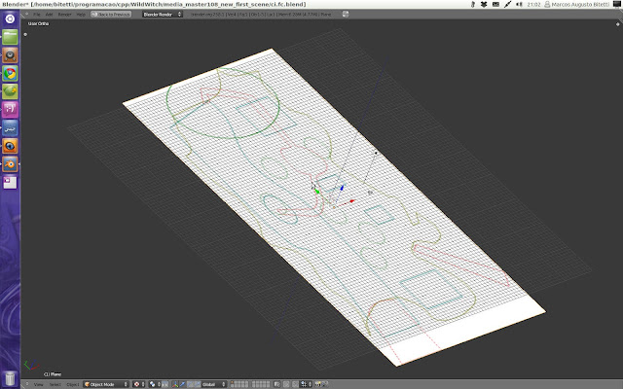Open 3D viewport editor type selector icon
The width and height of the screenshot is (623, 389).
point(27,384)
